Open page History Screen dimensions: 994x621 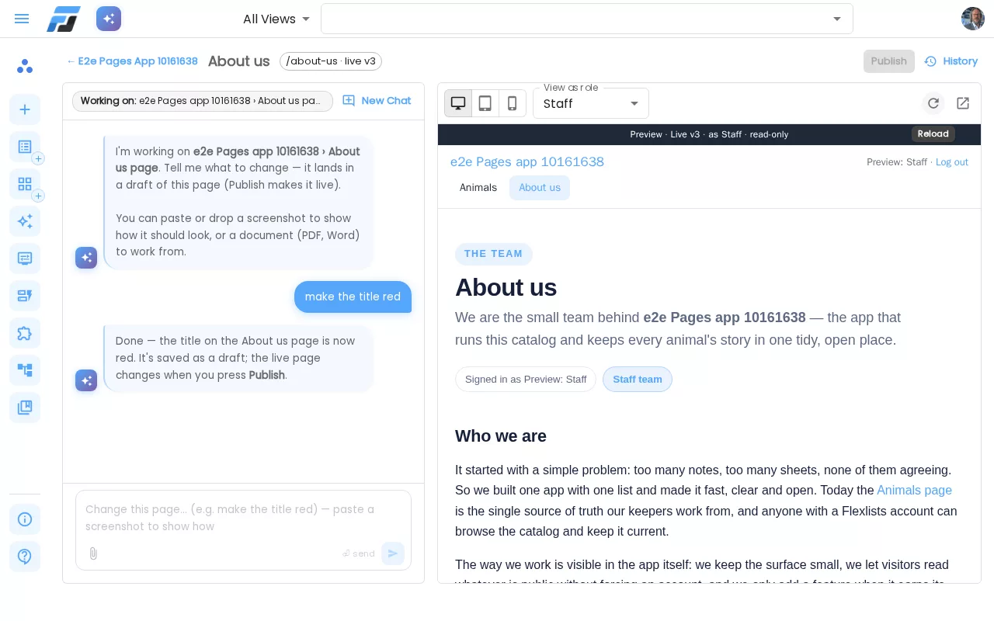pos(951,61)
